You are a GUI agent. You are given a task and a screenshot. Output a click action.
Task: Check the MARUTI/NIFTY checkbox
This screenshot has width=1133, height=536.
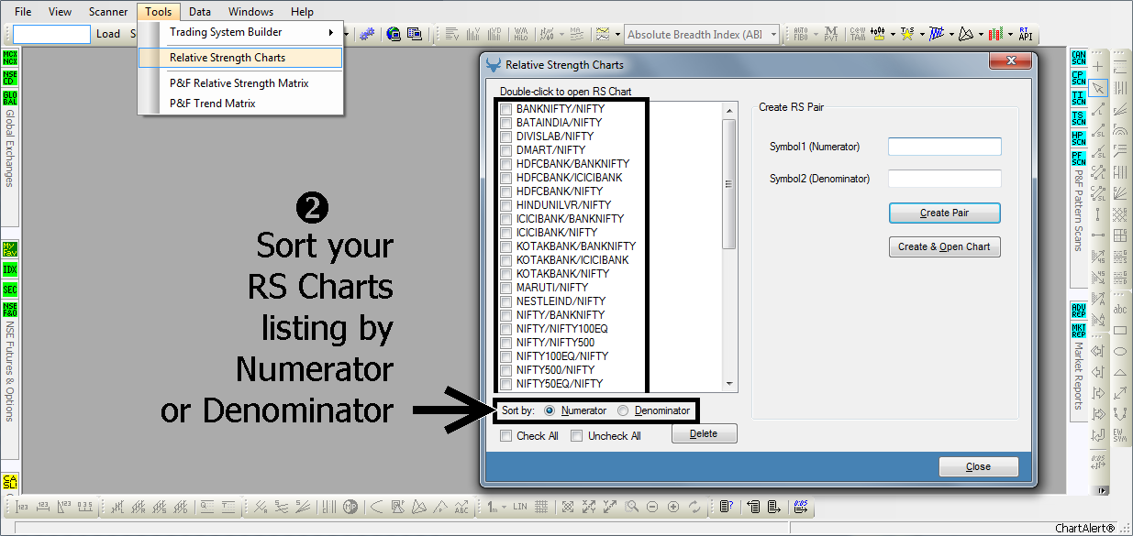point(505,288)
